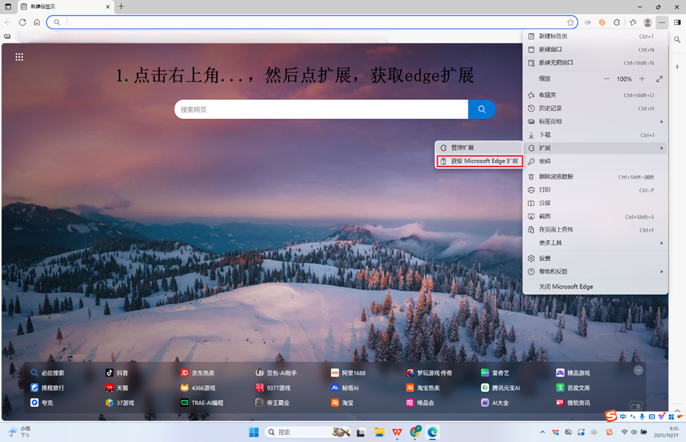This screenshot has width=686, height=442.
Task: Click the extensions puzzle icon in toolbar
Action: coord(617,22)
